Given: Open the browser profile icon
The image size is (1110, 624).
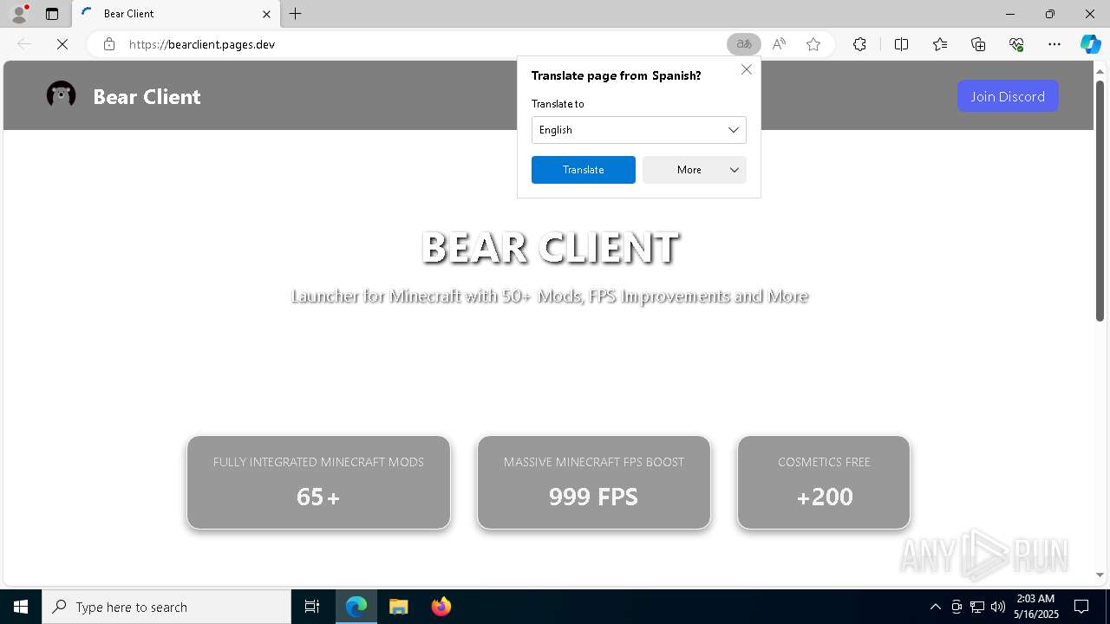Looking at the screenshot, I should (19, 14).
